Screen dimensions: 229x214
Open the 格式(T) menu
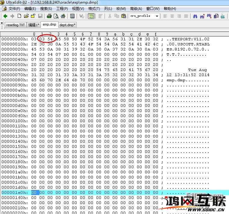[94, 9]
